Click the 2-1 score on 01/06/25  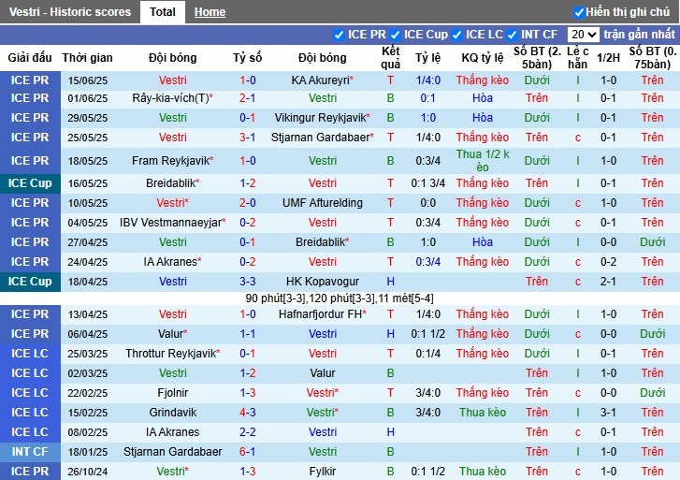248,98
